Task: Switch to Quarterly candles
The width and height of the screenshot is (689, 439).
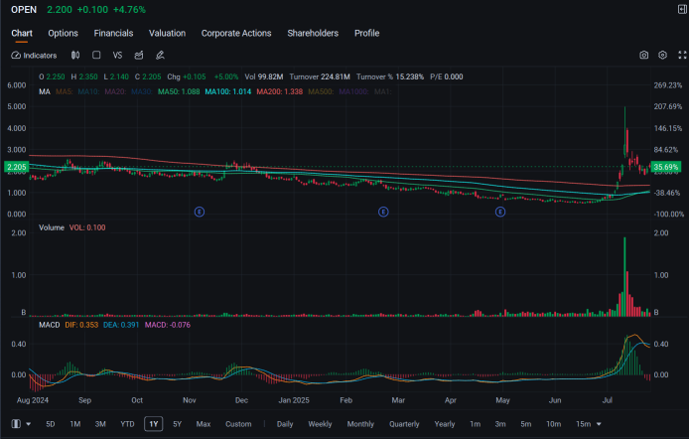Action: point(404,424)
